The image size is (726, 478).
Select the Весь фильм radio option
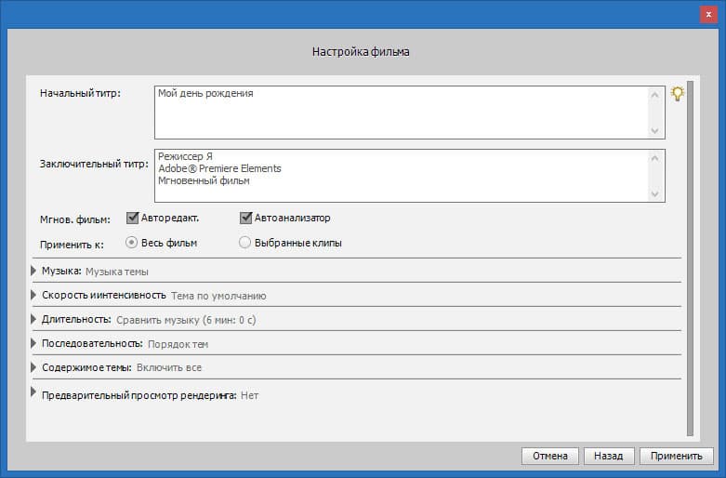point(132,243)
